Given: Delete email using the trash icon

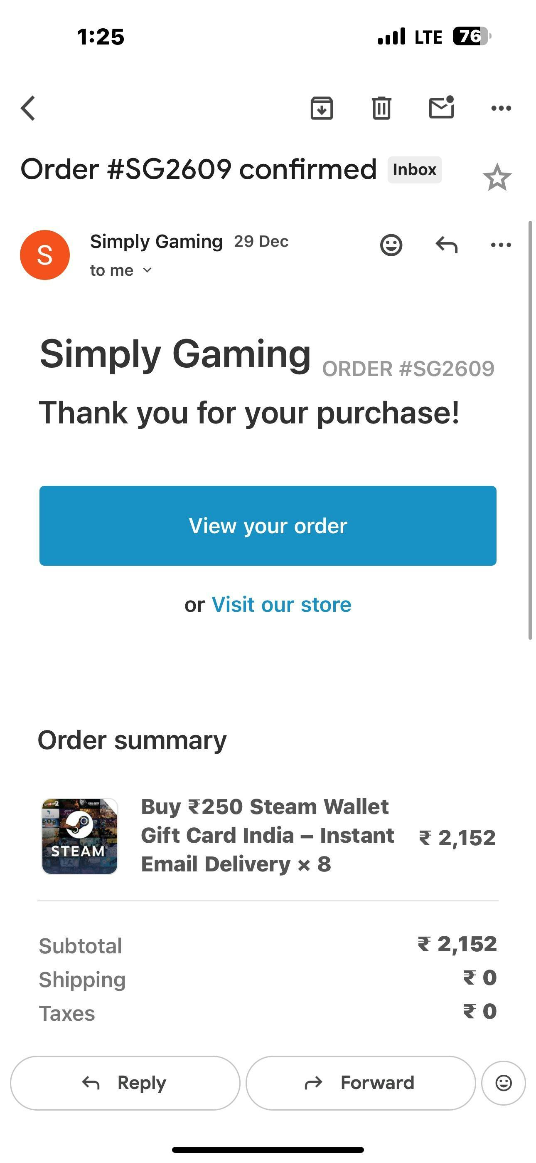Looking at the screenshot, I should point(381,108).
